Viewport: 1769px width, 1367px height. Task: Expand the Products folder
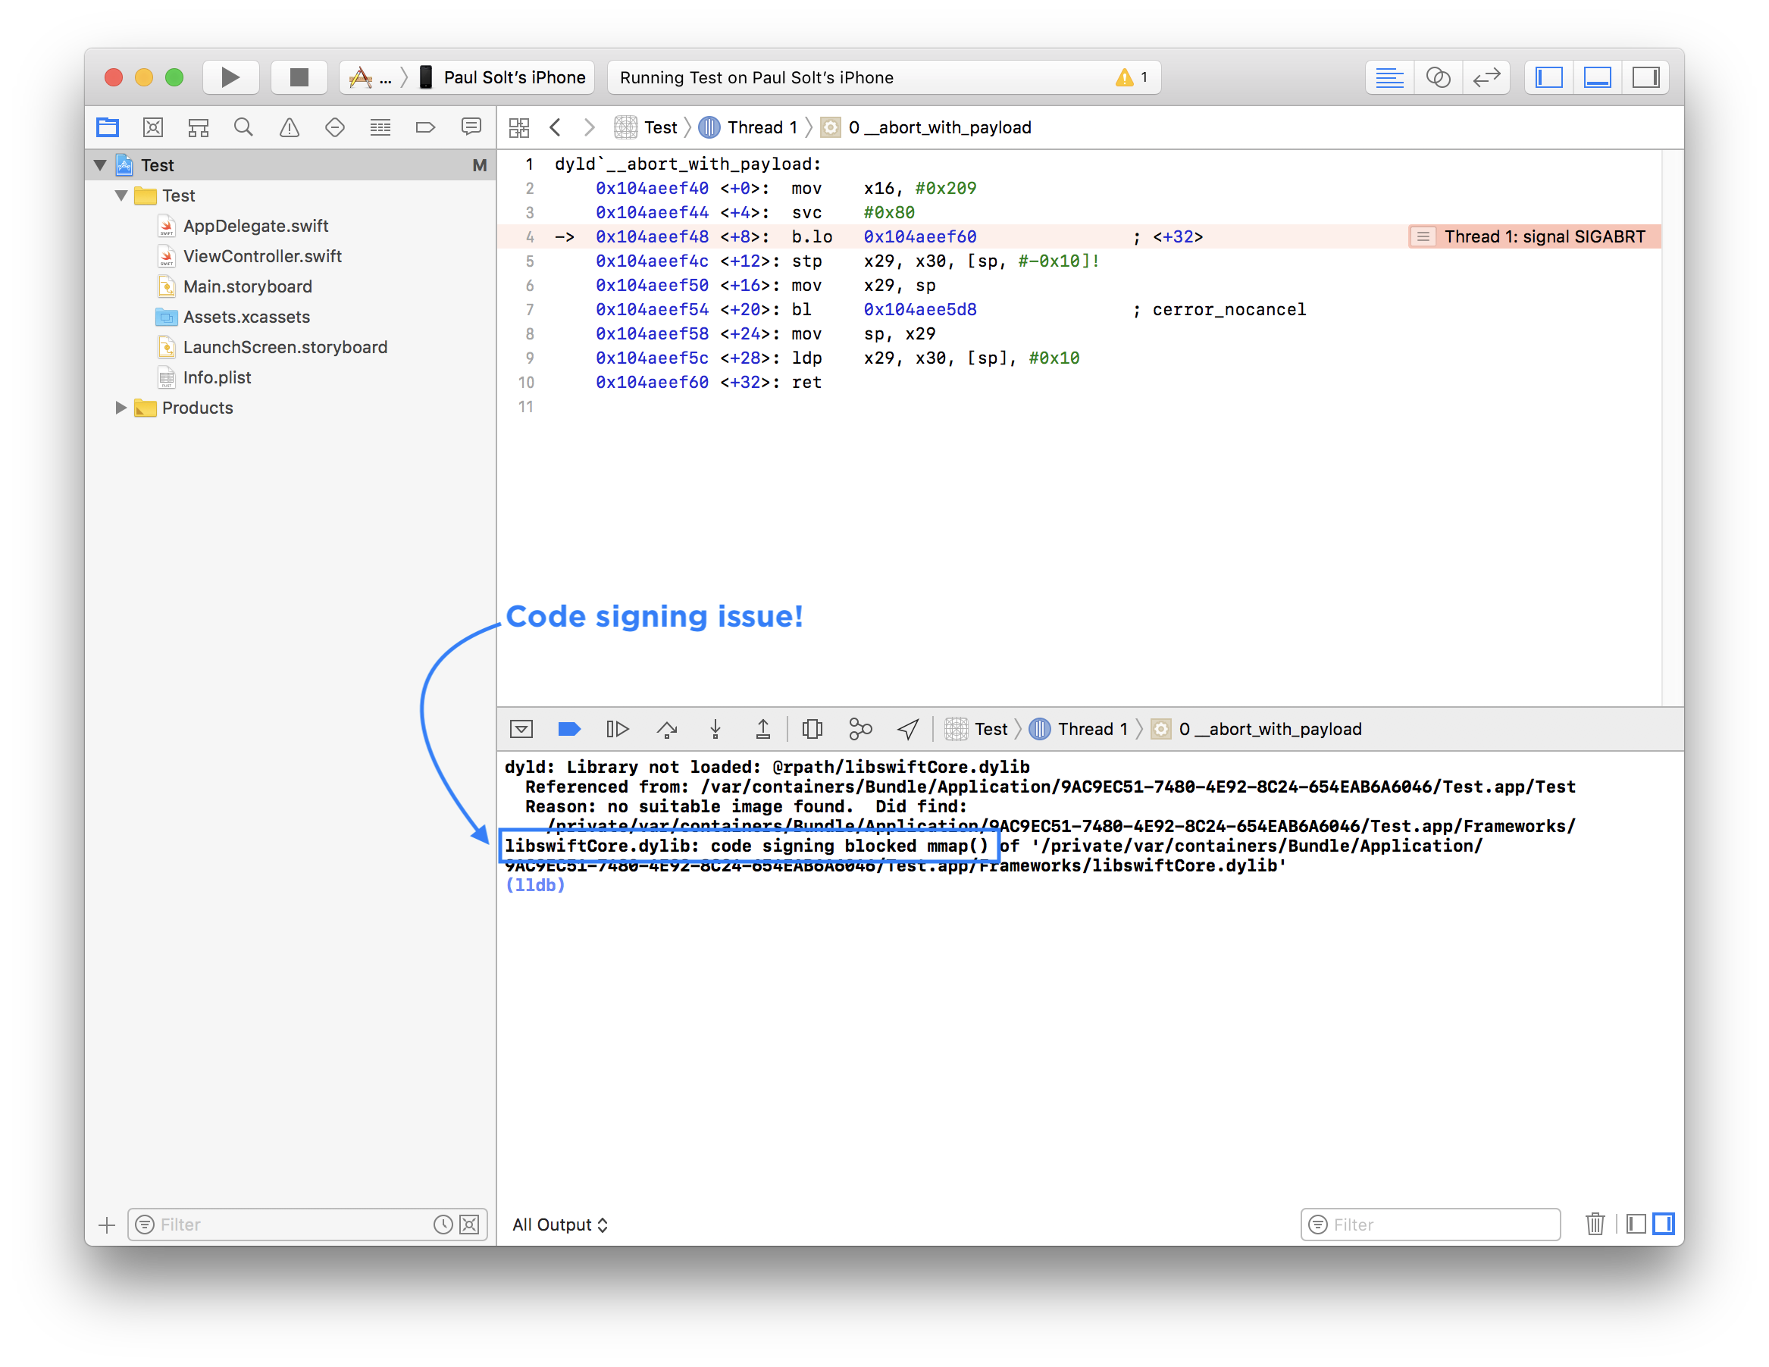coord(121,408)
